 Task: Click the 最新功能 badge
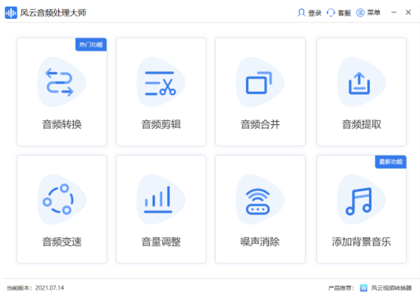click(391, 162)
